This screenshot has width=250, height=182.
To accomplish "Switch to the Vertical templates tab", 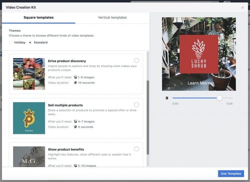I will coord(112,18).
